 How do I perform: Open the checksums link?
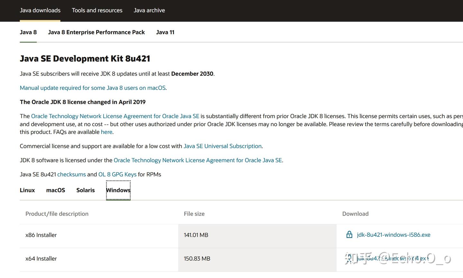click(71, 174)
